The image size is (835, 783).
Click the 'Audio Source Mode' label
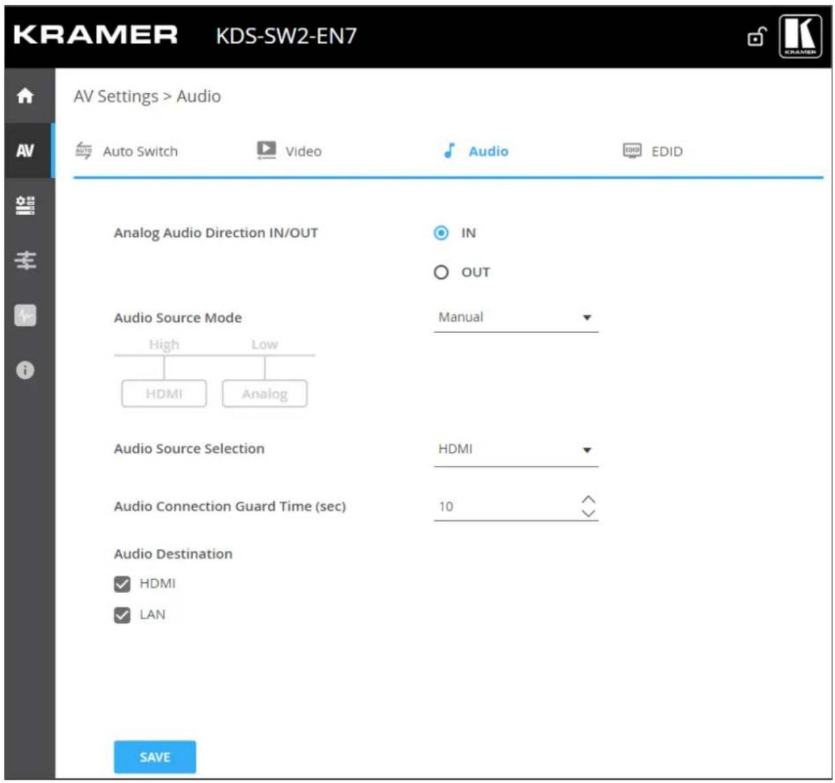pos(178,318)
